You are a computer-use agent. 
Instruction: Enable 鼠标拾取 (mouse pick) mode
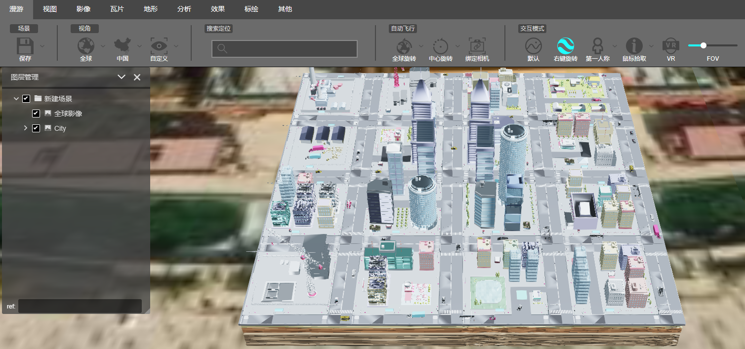[x=634, y=45]
